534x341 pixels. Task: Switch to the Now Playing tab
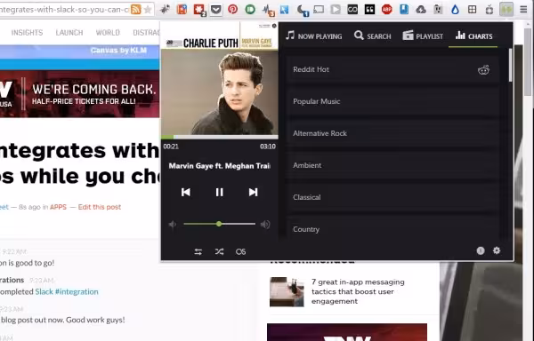click(x=313, y=36)
